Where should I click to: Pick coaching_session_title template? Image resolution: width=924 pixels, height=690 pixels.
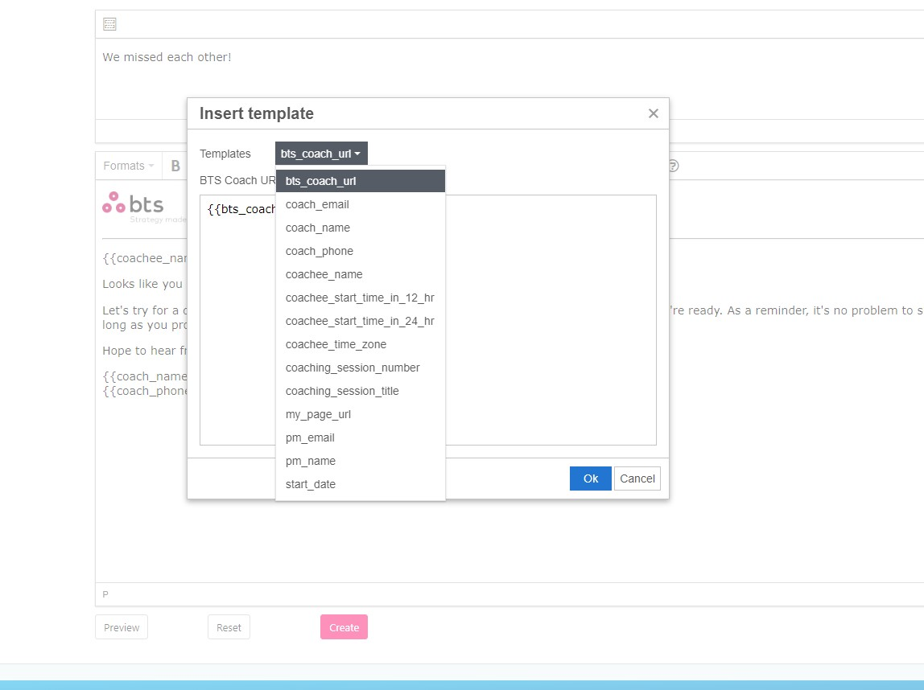[x=360, y=391]
